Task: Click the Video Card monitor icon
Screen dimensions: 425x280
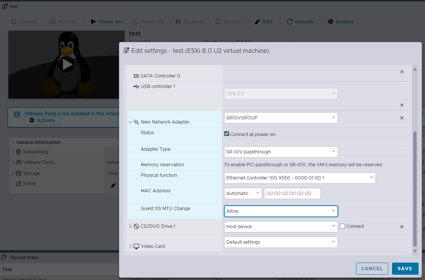Action: 136,246
